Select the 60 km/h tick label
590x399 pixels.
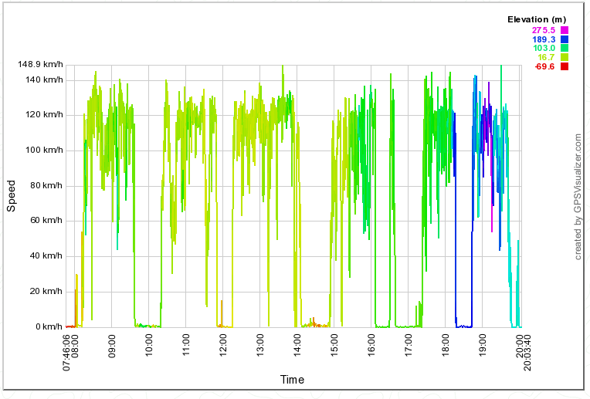click(x=44, y=221)
